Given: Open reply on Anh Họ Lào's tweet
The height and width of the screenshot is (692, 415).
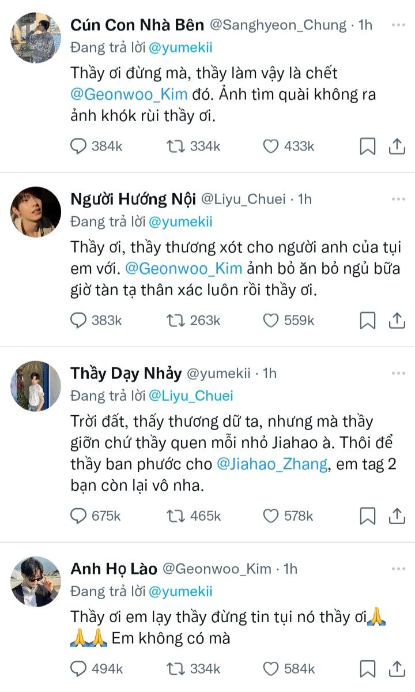Looking at the screenshot, I should pos(78,669).
